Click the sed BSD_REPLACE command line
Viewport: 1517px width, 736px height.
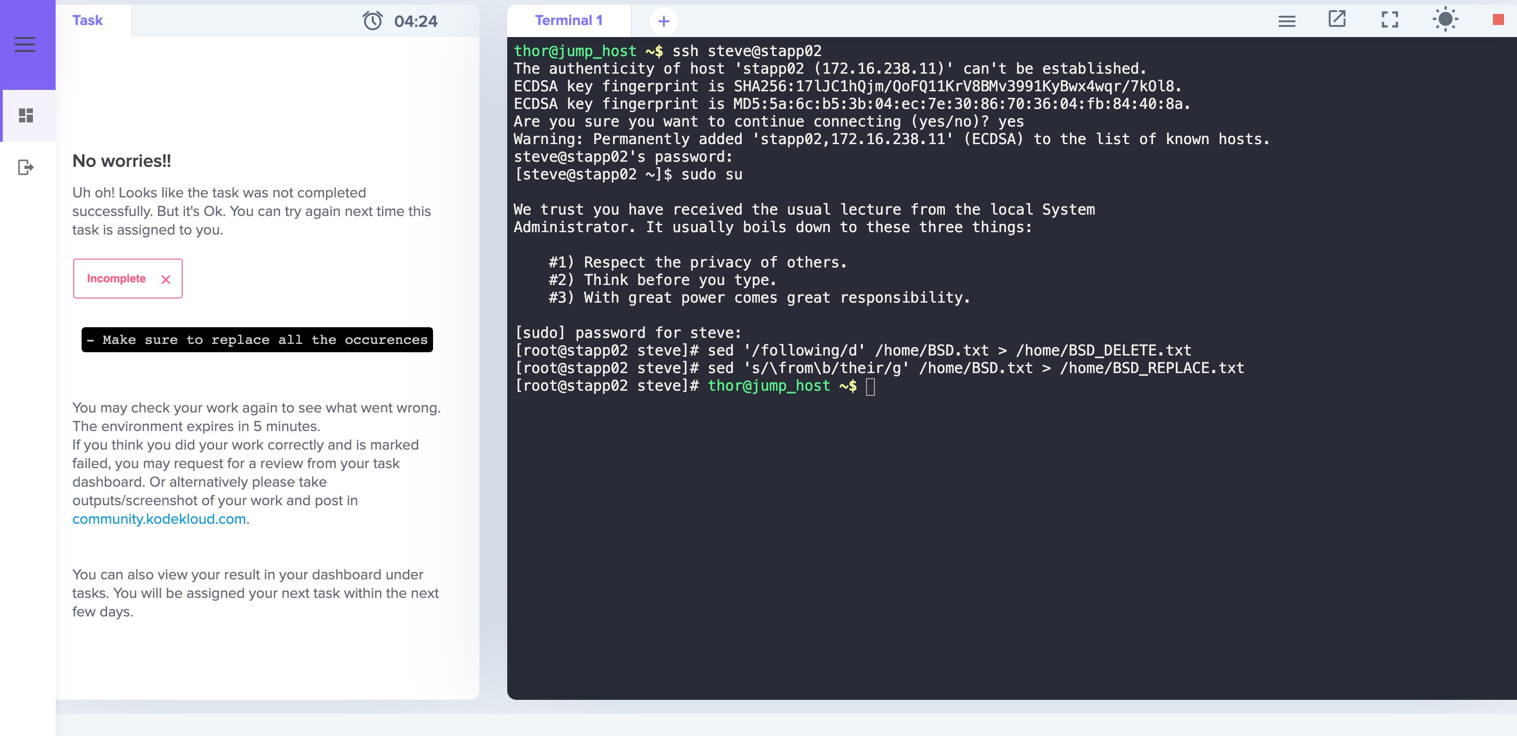(x=975, y=368)
